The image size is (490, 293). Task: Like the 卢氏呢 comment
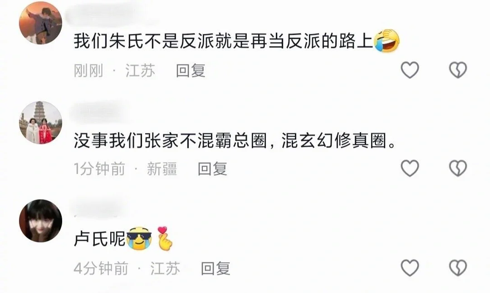[x=410, y=268]
